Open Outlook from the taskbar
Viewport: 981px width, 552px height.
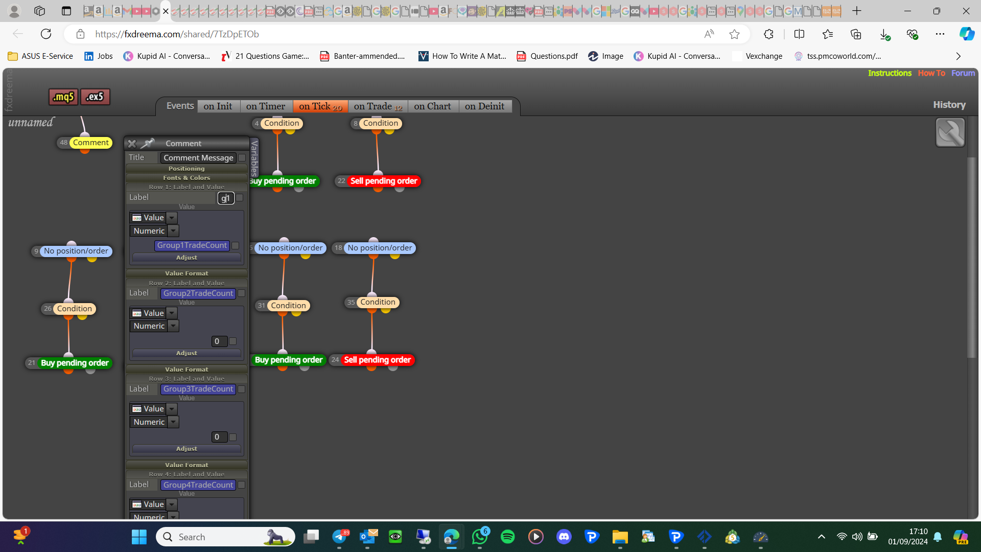368,537
